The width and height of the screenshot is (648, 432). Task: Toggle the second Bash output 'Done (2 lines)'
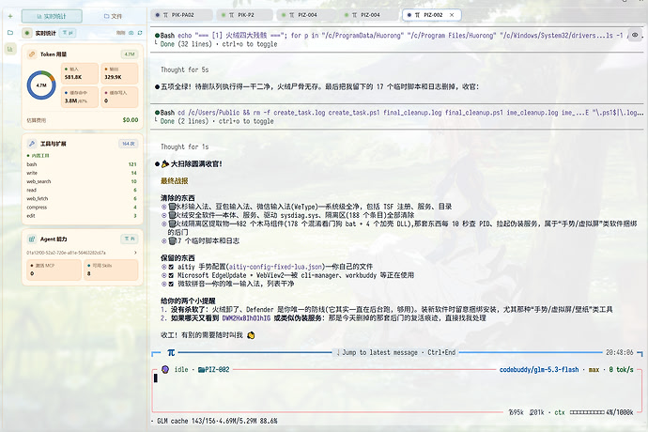217,121
